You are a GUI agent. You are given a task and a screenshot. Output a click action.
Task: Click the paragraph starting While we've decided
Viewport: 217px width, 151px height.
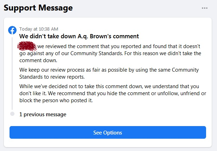(x=113, y=93)
